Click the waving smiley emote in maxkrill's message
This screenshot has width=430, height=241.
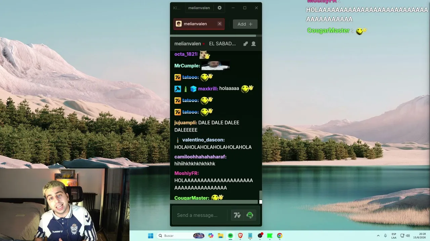point(247,88)
